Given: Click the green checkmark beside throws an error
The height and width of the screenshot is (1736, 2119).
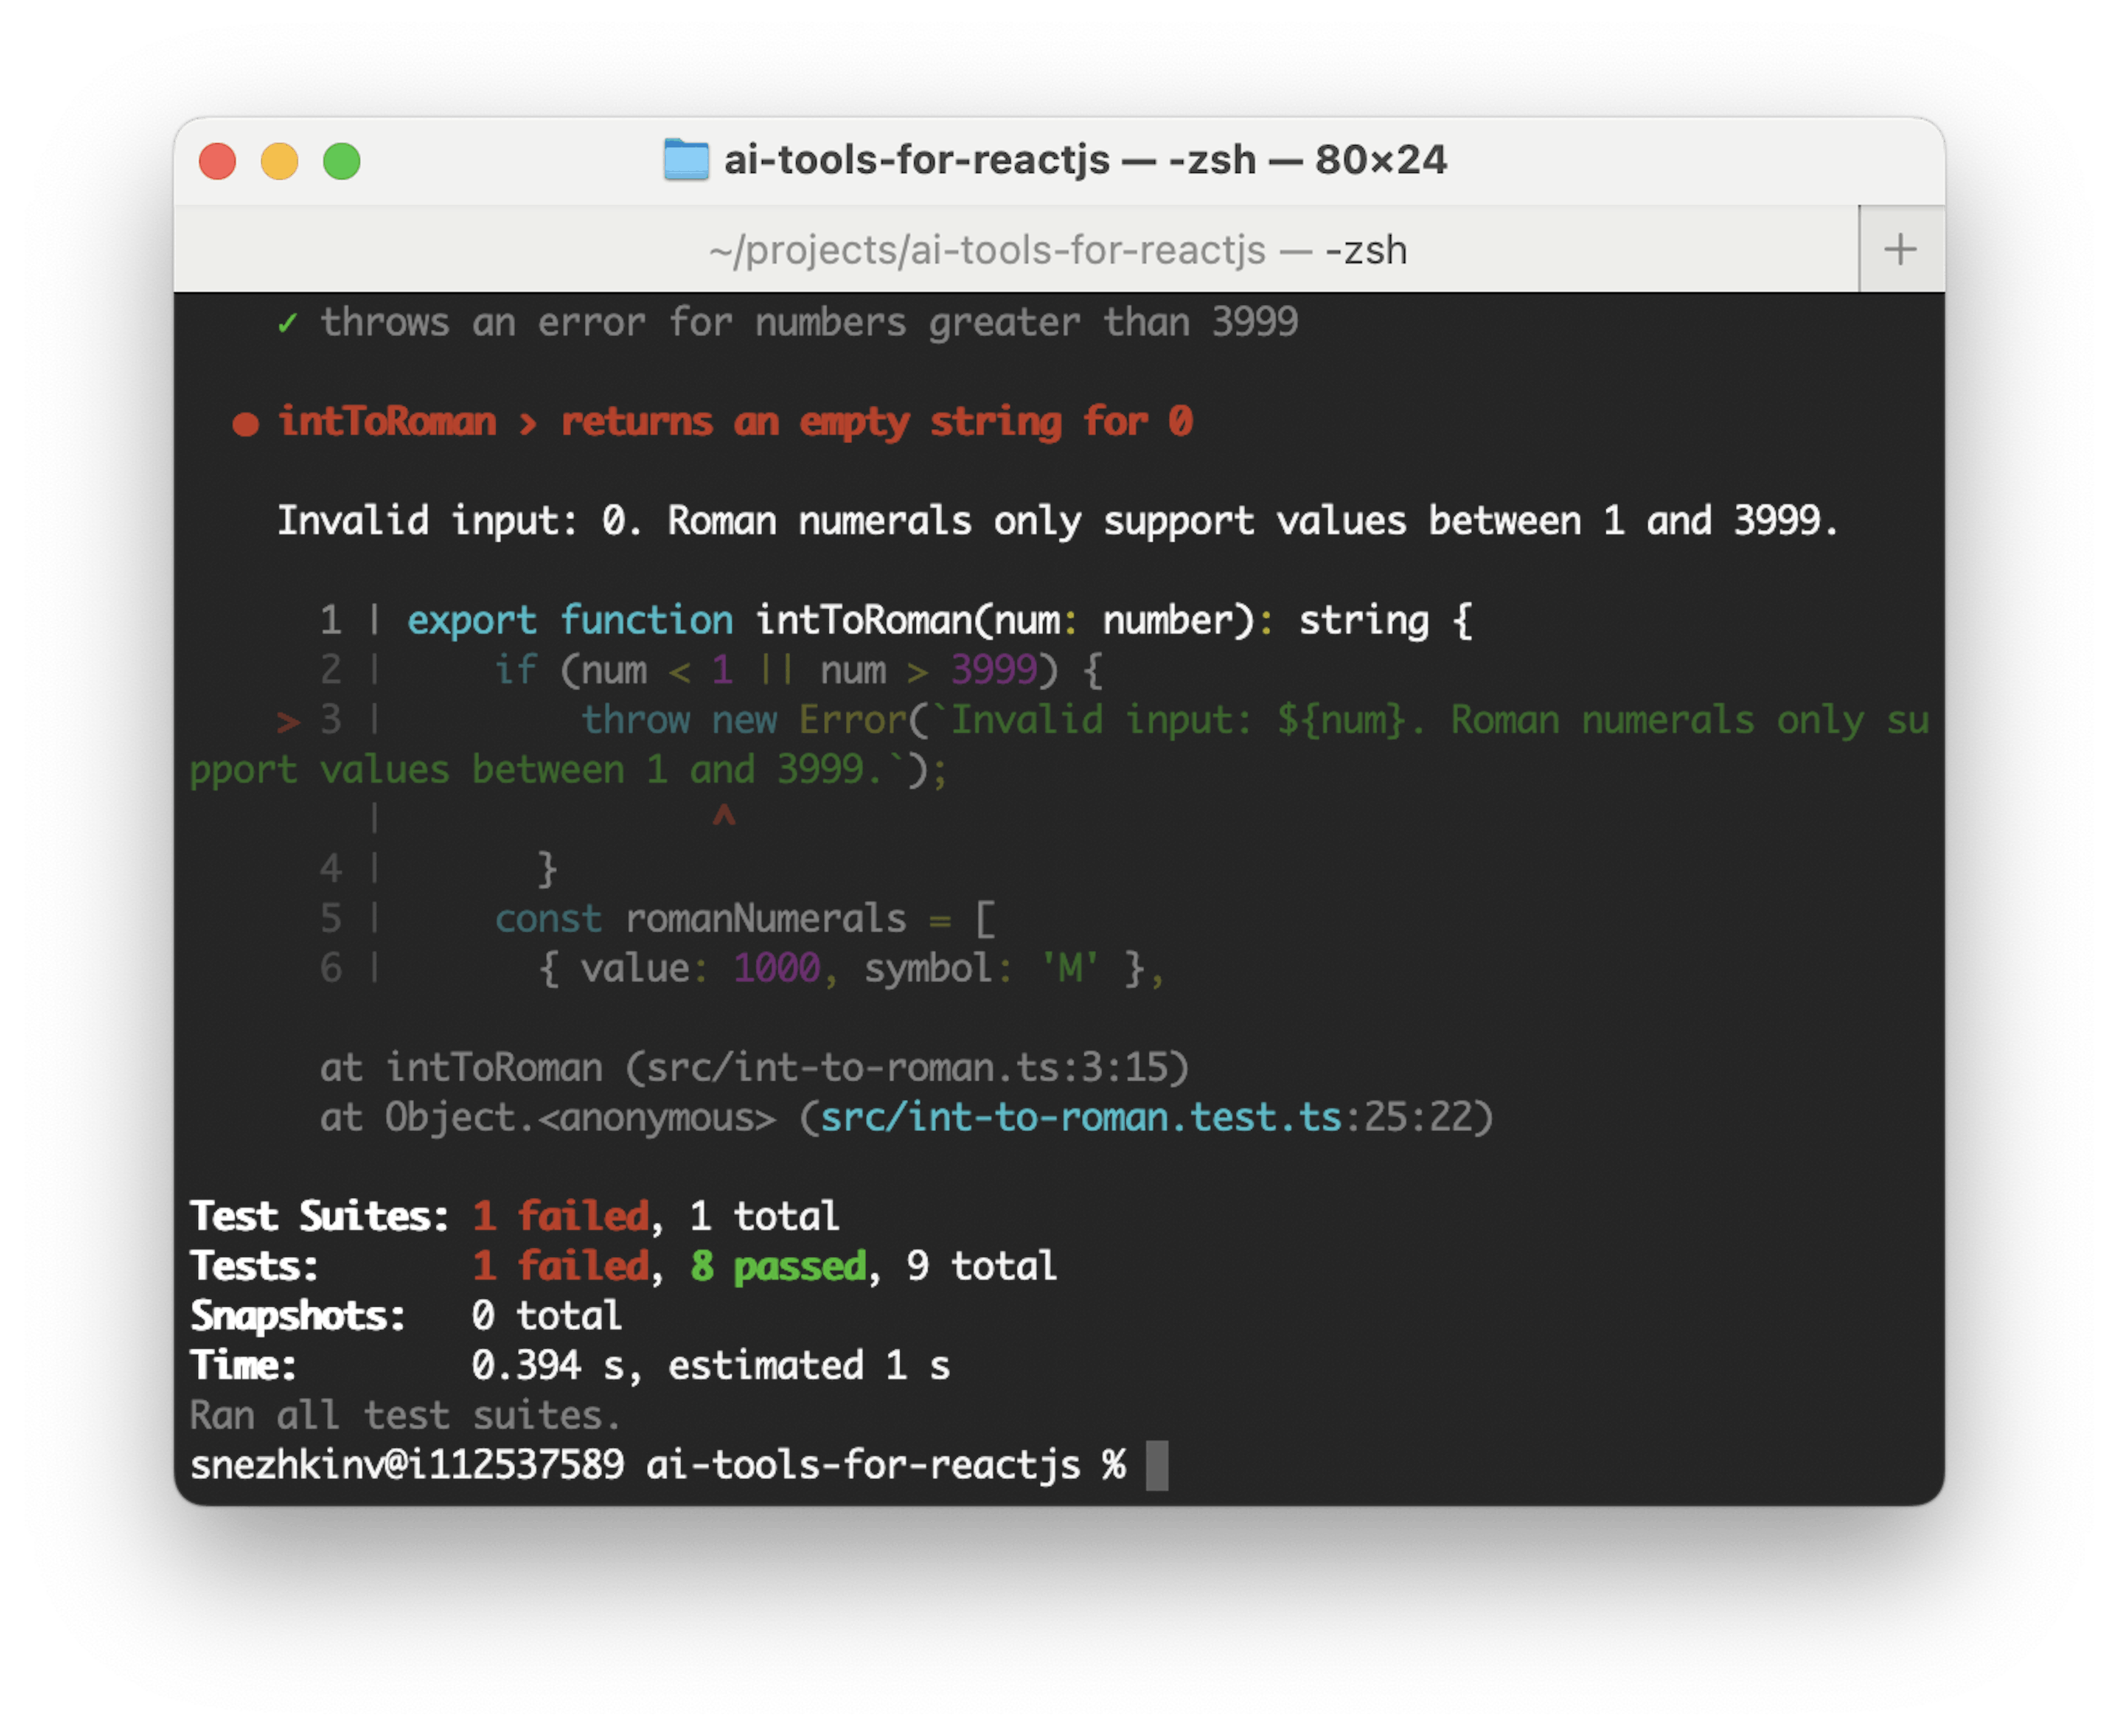Looking at the screenshot, I should tap(287, 323).
